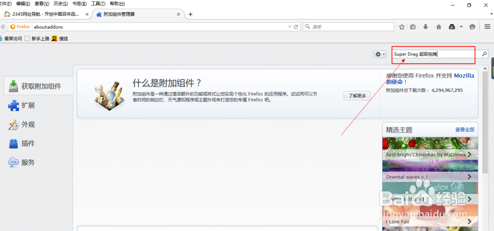Click the back navigation arrow
494x231 pixels.
coord(3,27)
